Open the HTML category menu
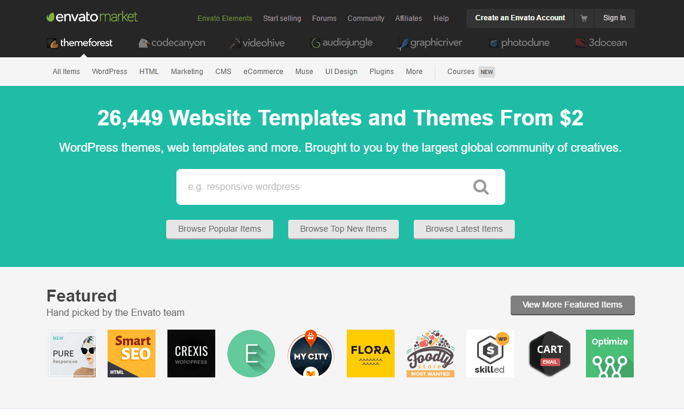 tap(149, 72)
